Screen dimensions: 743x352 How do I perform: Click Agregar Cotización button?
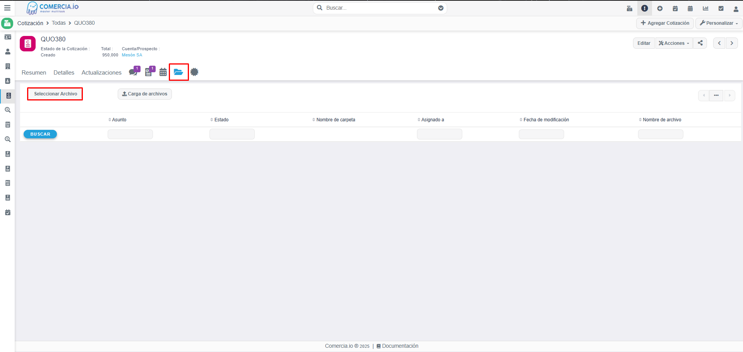pyautogui.click(x=665, y=23)
